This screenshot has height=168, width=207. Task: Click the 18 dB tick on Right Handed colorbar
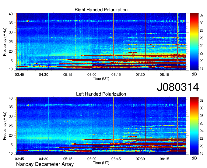[202, 68]
